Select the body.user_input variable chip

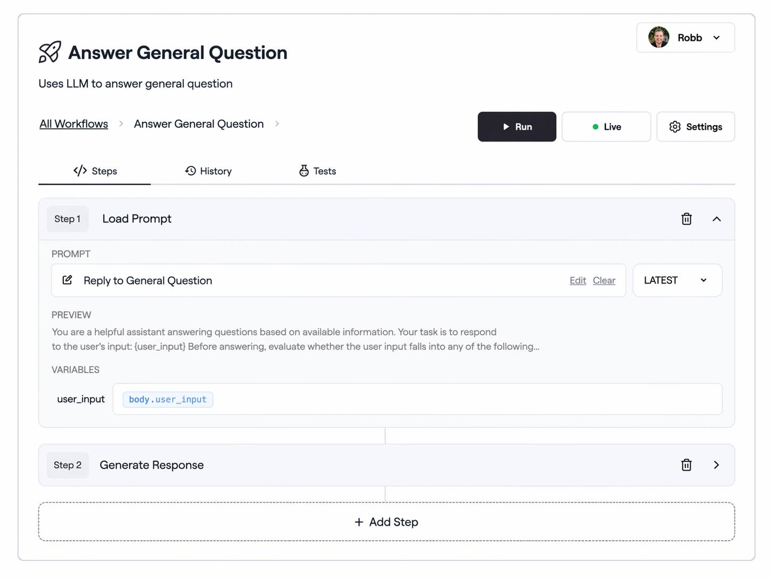[x=167, y=399]
